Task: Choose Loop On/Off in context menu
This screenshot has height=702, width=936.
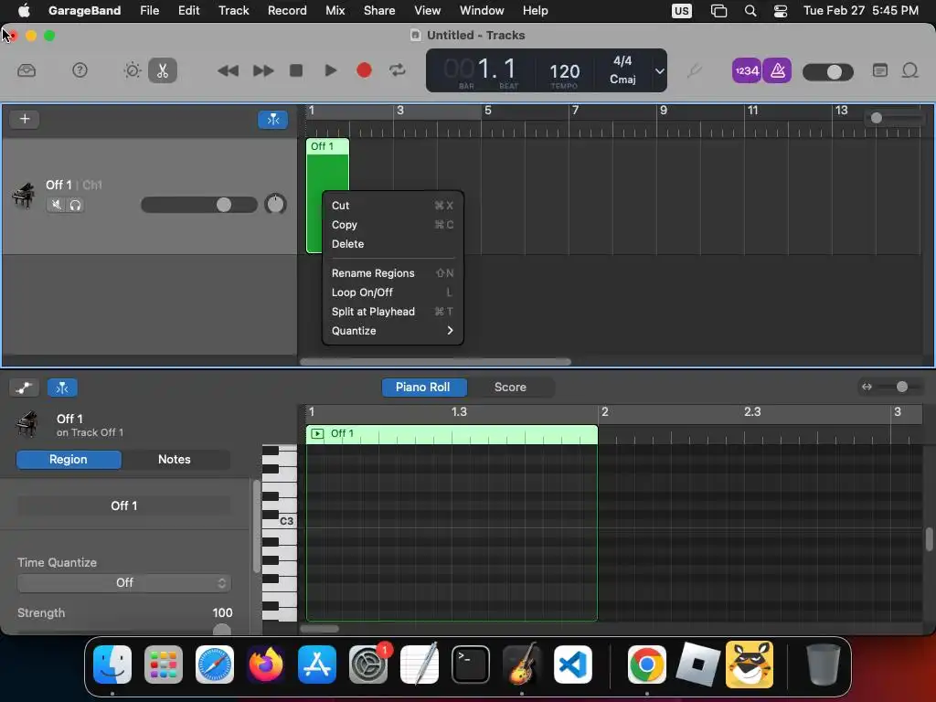Action: pos(393,292)
